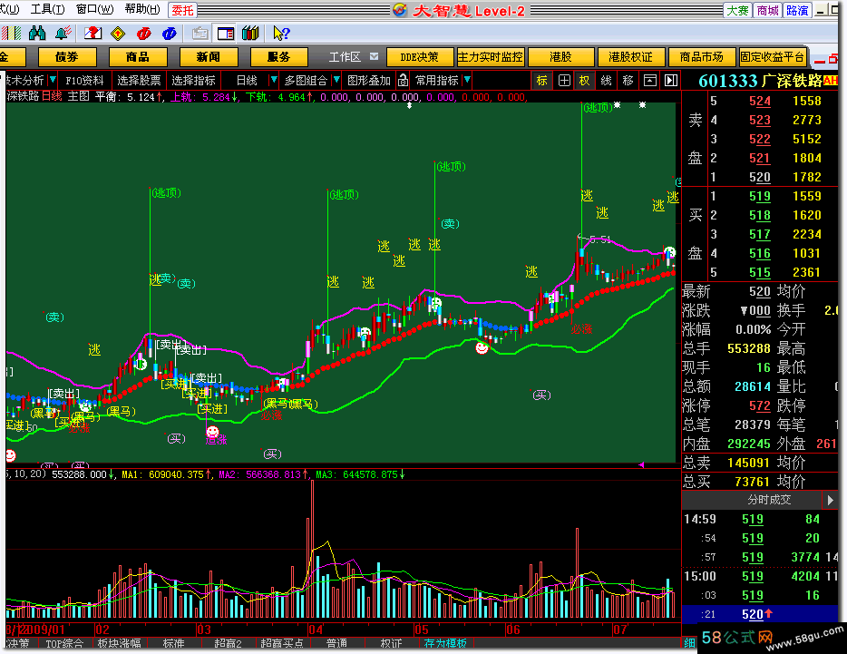
Task: Click the 主力实时监控 button
Action: pos(490,56)
